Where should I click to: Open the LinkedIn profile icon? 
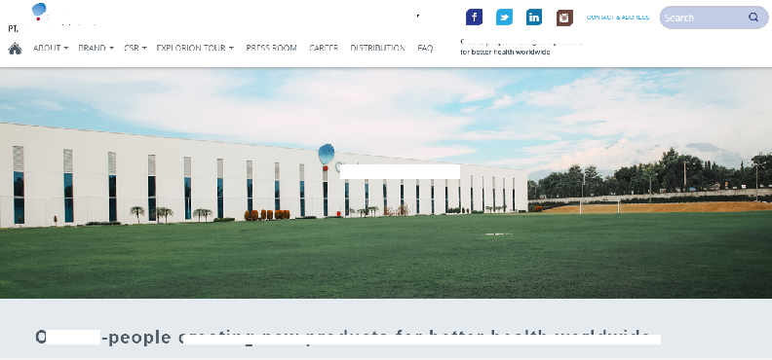[534, 18]
